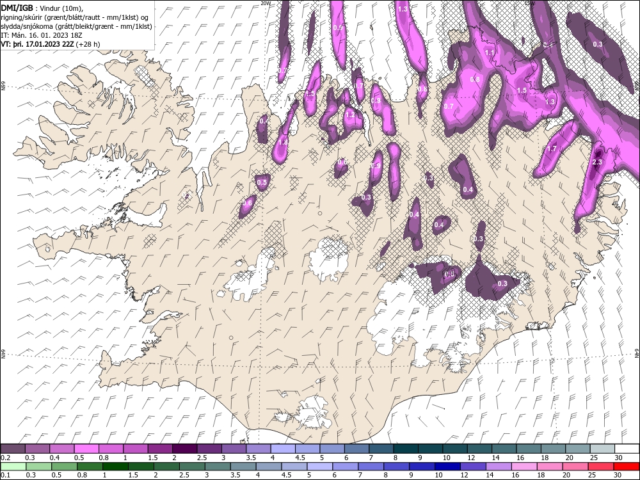Choose the deep navy blue swatch in bottom legend

point(448,467)
